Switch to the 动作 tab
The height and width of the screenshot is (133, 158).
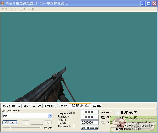pos(63,106)
